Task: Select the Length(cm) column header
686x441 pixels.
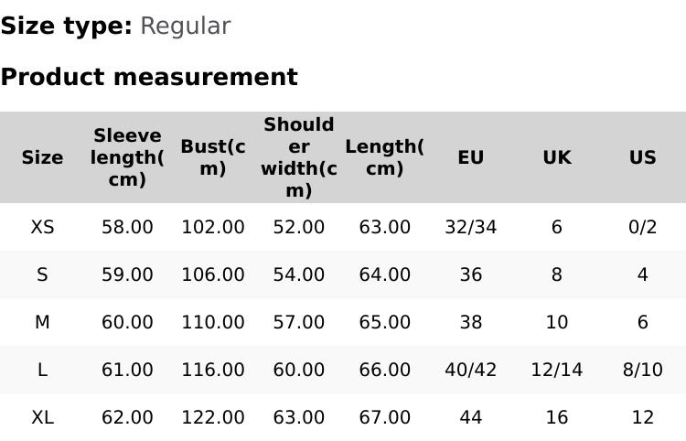Action: (x=384, y=157)
